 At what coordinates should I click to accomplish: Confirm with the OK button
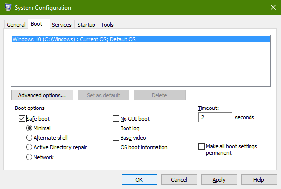(139, 180)
